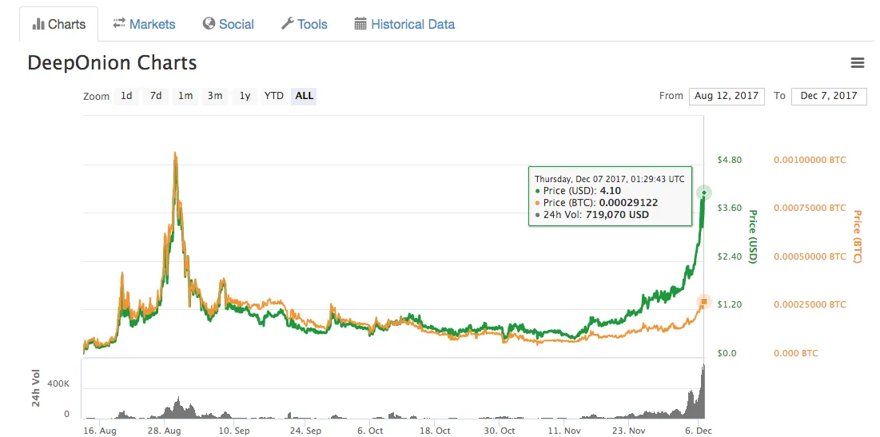Image resolution: width=880 pixels, height=437 pixels.
Task: Click the 24h Vol axis title
Action: click(35, 387)
